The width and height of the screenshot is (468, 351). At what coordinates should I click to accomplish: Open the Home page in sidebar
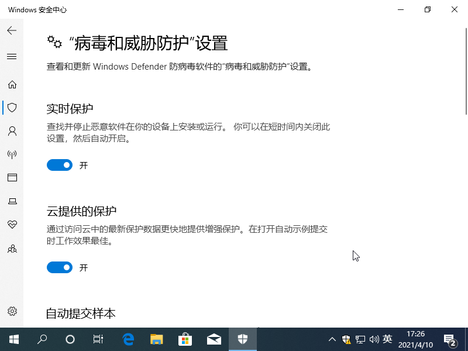[12, 85]
